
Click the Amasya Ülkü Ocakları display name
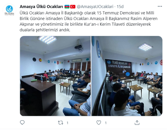pos(41,7)
